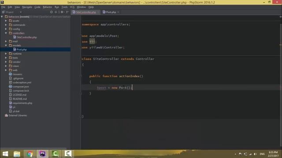This screenshot has height=158, width=282.
Task: Close the Post.php tab
Action: tap(118, 12)
